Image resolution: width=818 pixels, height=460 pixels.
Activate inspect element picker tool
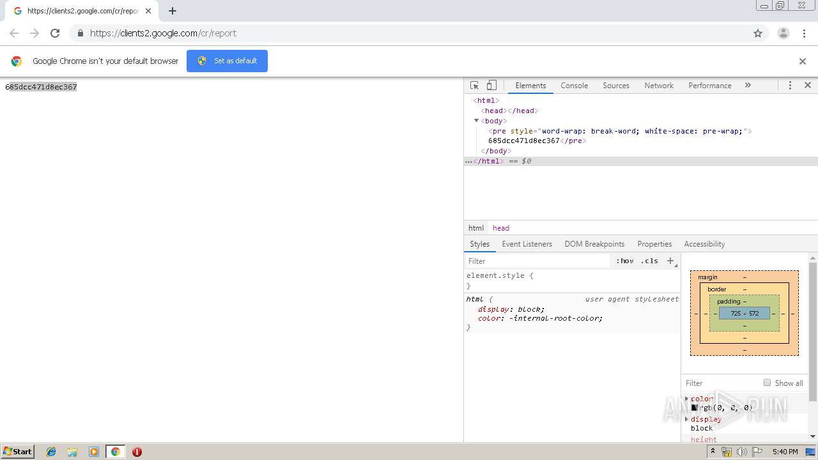point(475,86)
